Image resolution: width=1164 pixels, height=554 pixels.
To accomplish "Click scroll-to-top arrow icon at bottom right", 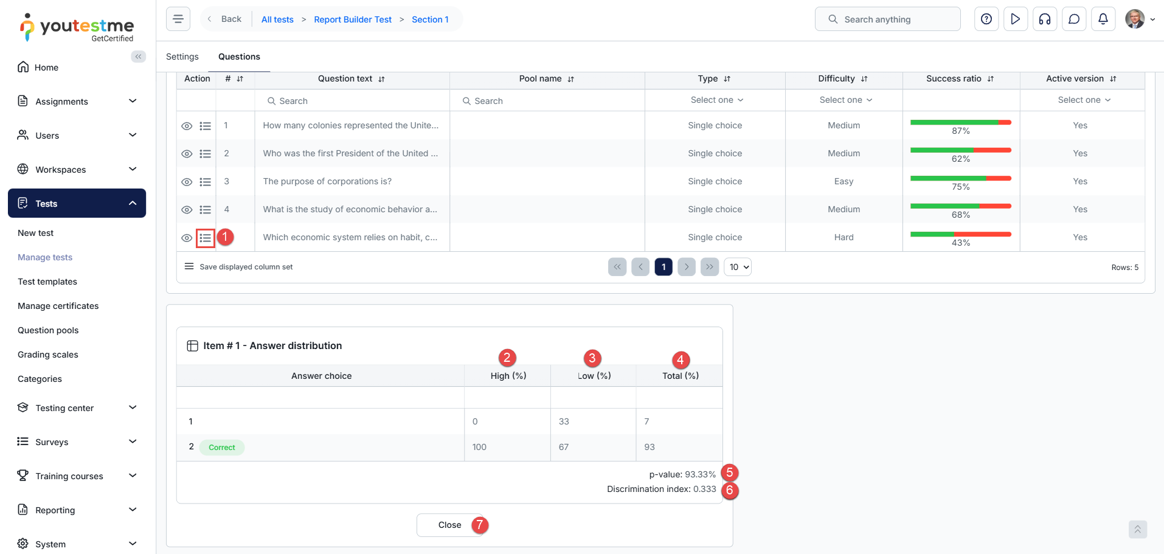I will 1137,529.
